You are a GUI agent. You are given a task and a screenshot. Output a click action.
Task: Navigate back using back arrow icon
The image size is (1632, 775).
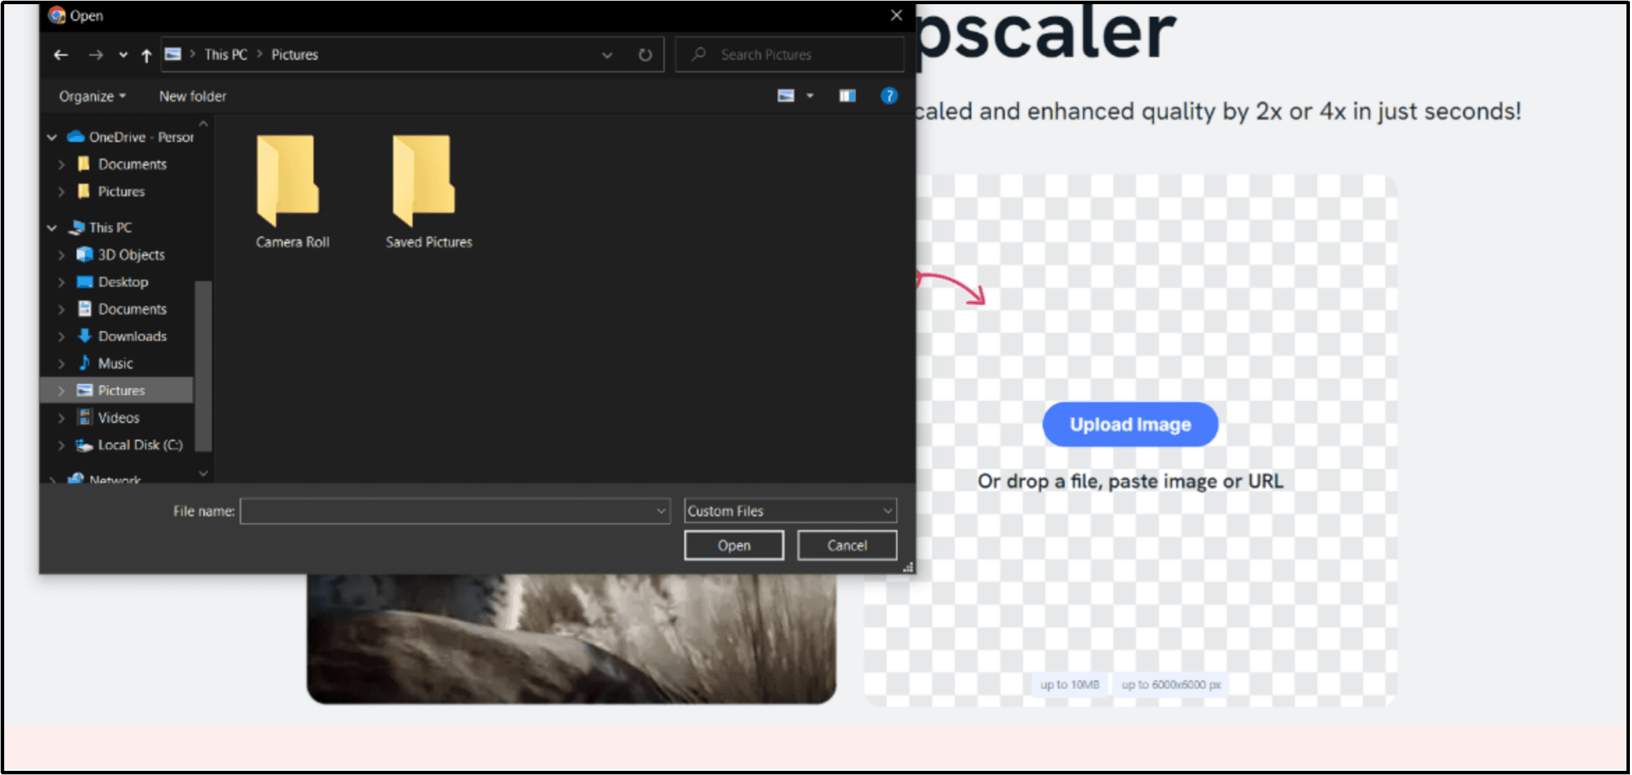click(x=59, y=55)
